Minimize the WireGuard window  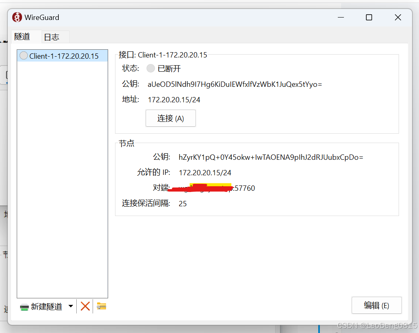point(341,17)
